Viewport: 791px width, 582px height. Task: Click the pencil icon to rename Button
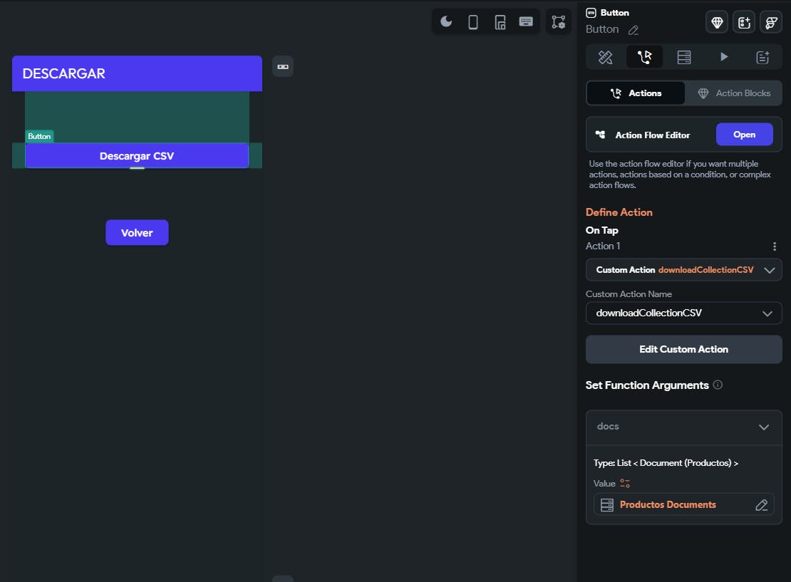click(x=634, y=30)
